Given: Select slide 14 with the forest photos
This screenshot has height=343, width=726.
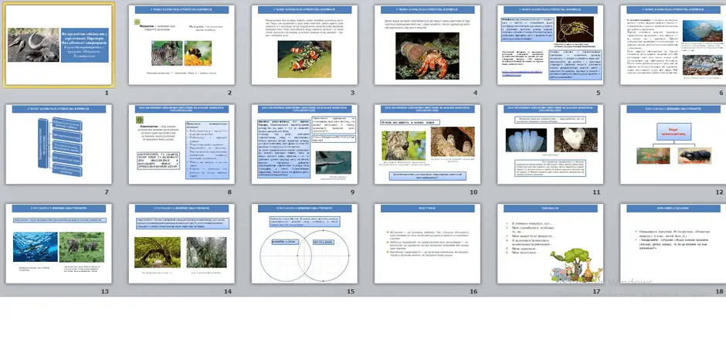Looking at the screenshot, I should pos(181,243).
